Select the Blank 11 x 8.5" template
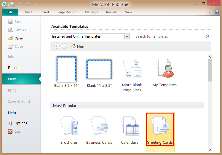Screen dimensions: 222x155 99,73
